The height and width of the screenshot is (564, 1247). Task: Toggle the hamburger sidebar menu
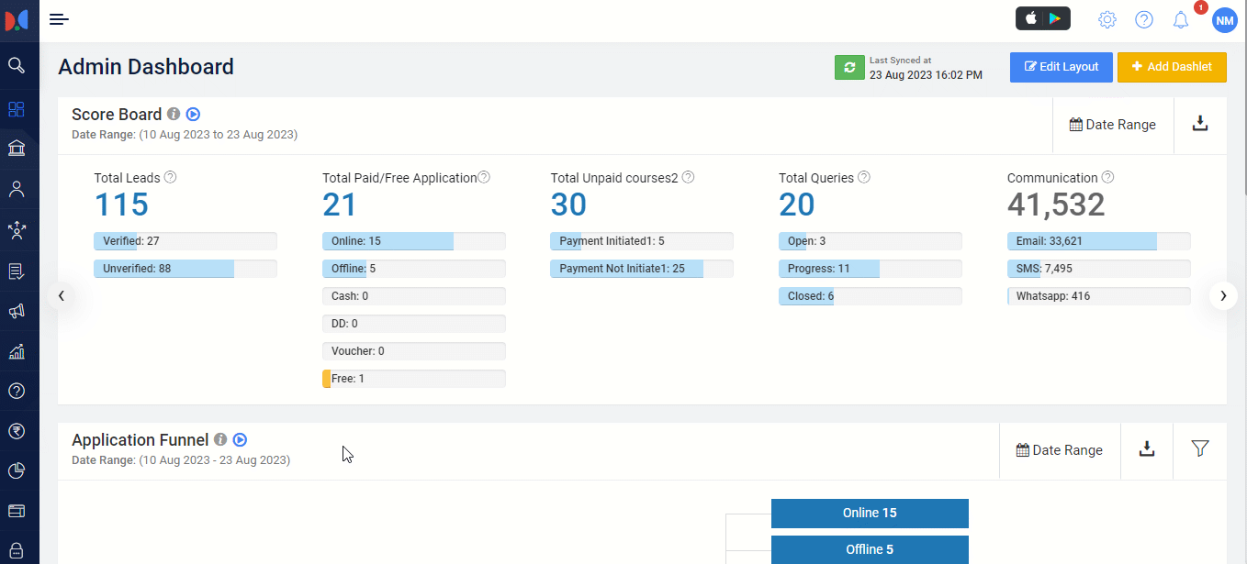coord(60,19)
